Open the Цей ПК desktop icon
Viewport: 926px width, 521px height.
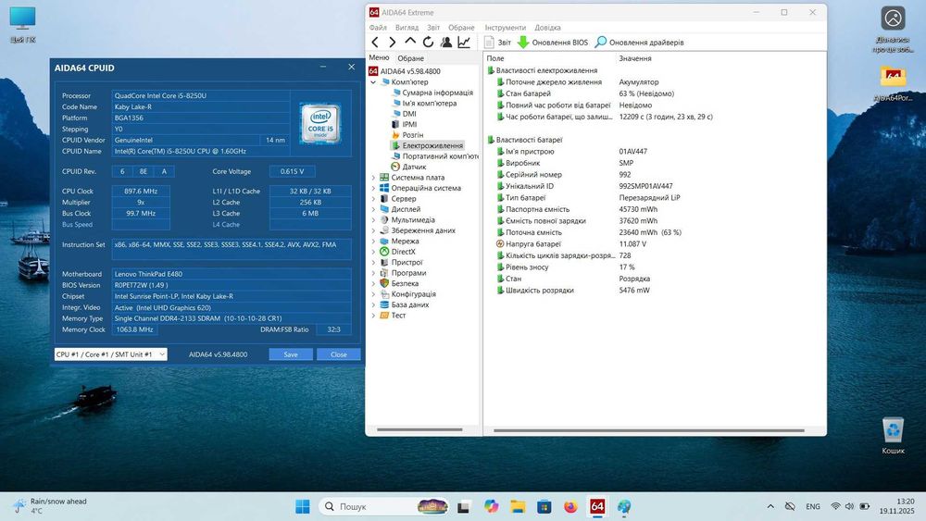tap(23, 25)
